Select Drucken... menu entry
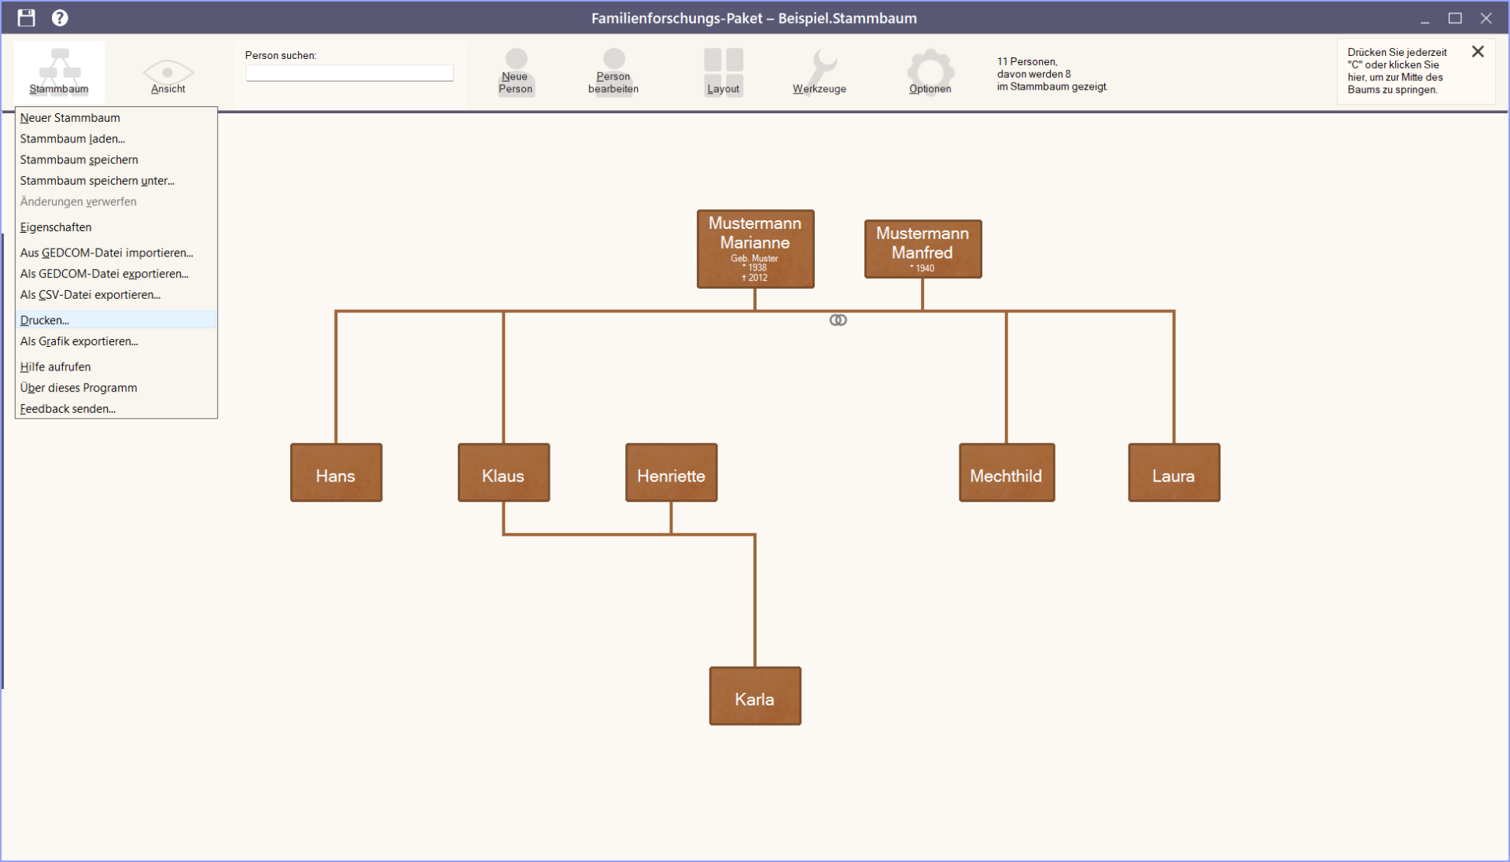Screen dimensions: 1510x862 (x=116, y=320)
